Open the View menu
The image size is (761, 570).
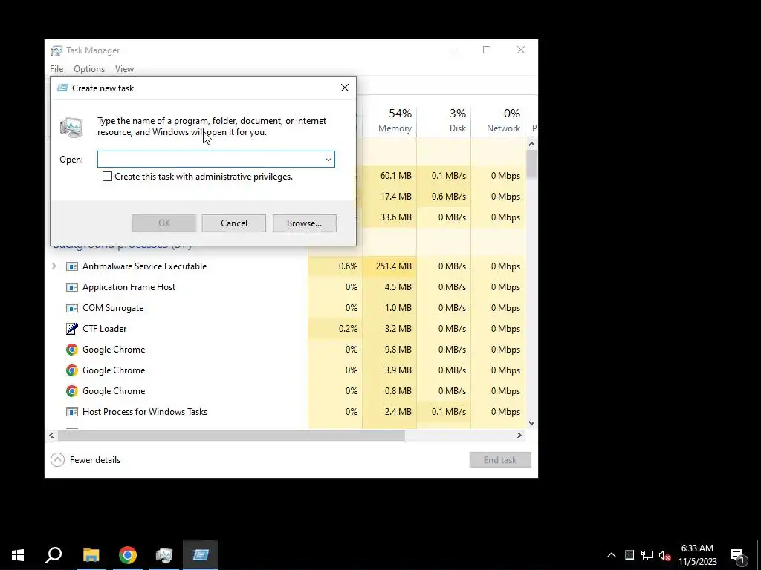pyautogui.click(x=124, y=69)
